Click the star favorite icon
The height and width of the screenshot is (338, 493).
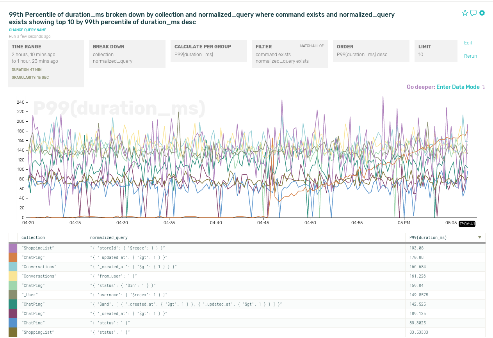(465, 13)
